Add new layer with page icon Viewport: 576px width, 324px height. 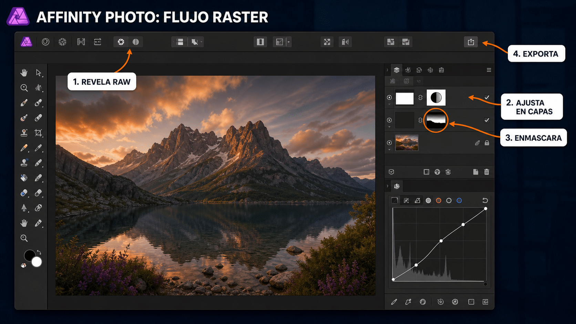[x=475, y=172]
